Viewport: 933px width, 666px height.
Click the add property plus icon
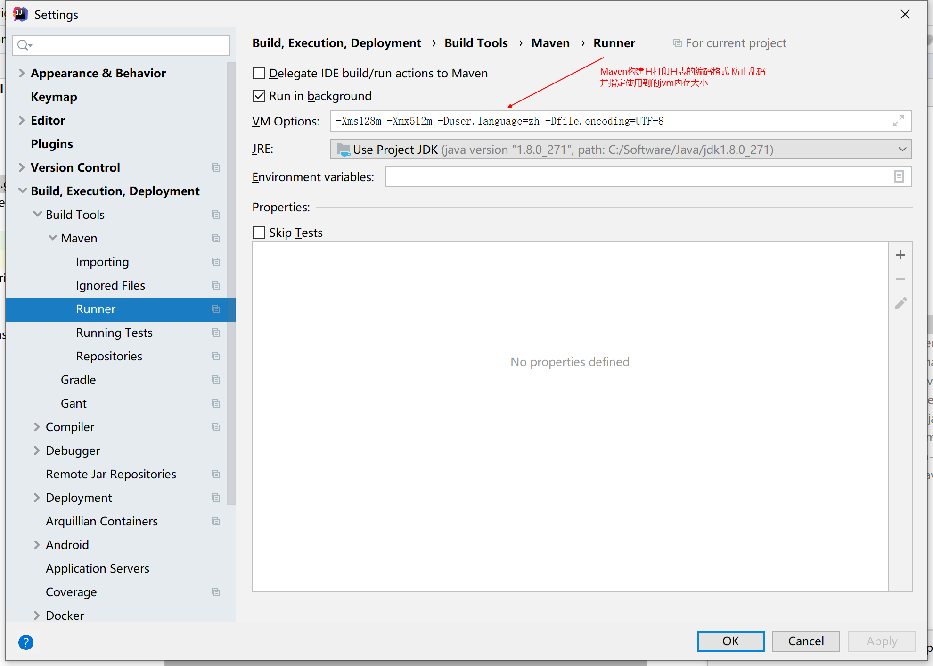pyautogui.click(x=900, y=255)
